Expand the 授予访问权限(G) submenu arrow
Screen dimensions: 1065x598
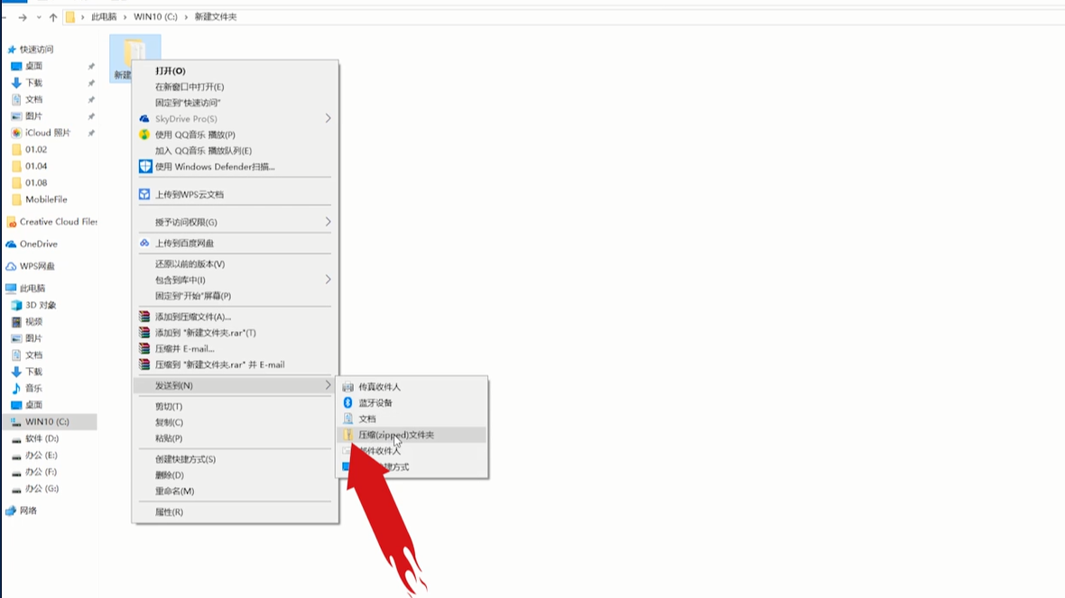[x=328, y=222]
